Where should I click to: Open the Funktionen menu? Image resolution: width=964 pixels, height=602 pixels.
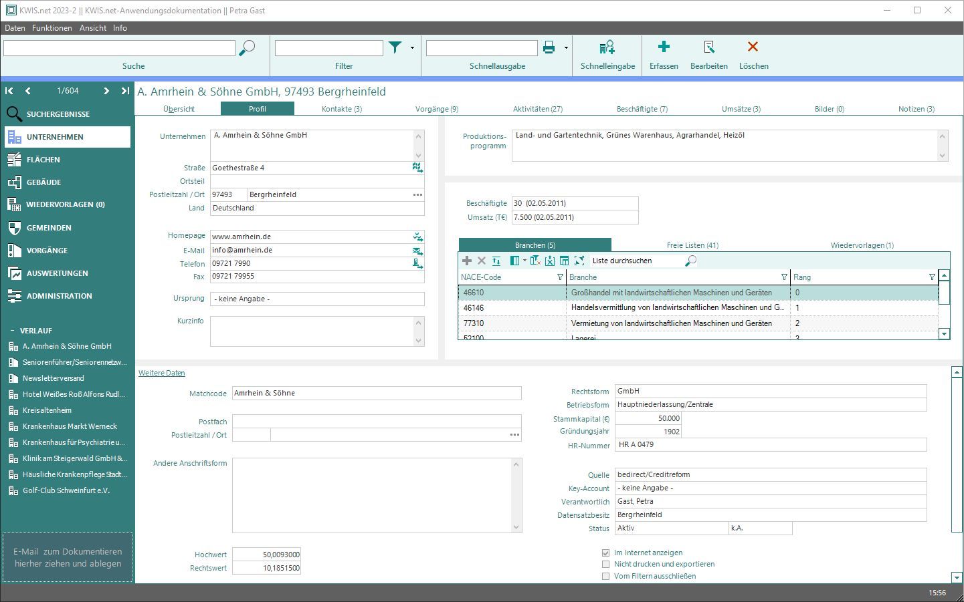[52, 28]
